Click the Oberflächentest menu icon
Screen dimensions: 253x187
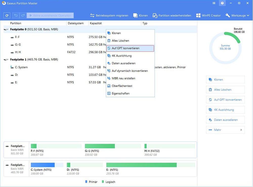point(109,86)
